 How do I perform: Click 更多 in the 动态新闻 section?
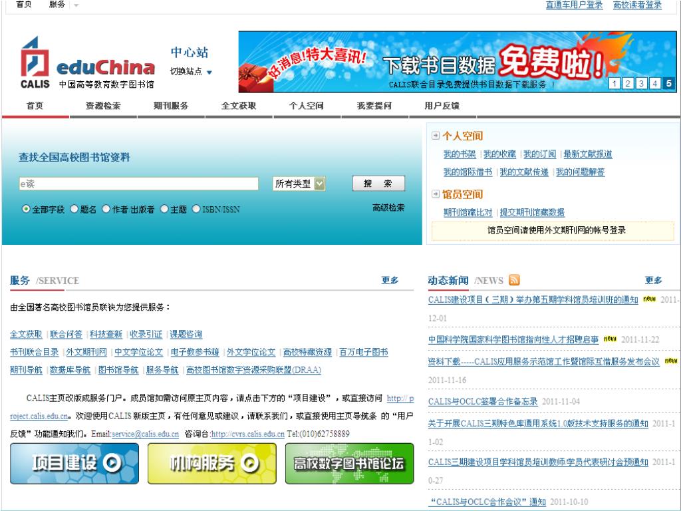click(x=653, y=280)
